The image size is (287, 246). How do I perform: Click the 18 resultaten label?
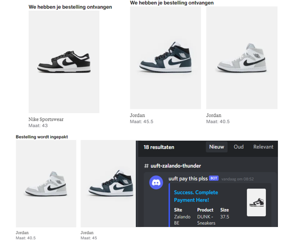[159, 147]
